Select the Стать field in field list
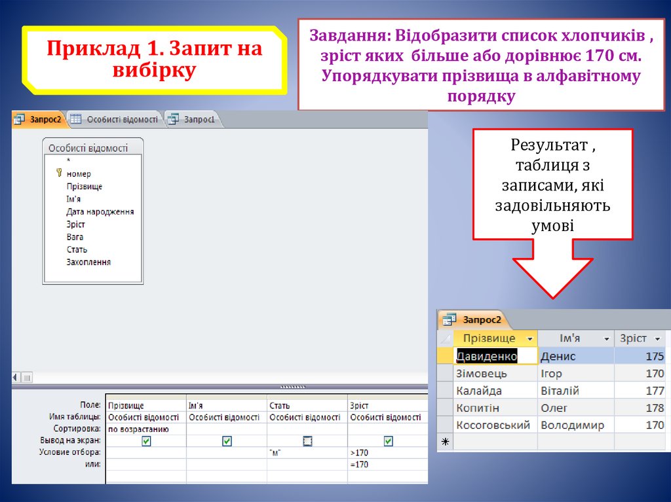Viewport: 671px width, 502px height. tap(77, 249)
